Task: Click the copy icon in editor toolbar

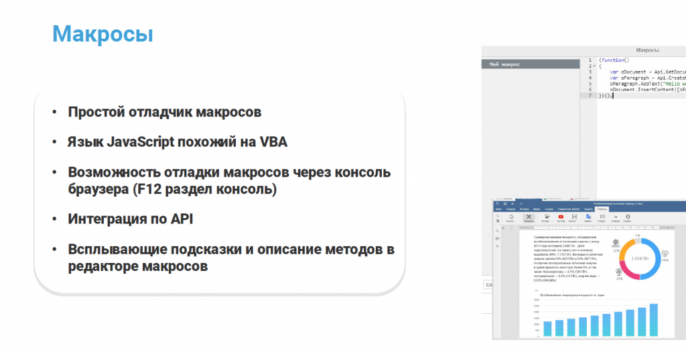Action: [498, 215]
